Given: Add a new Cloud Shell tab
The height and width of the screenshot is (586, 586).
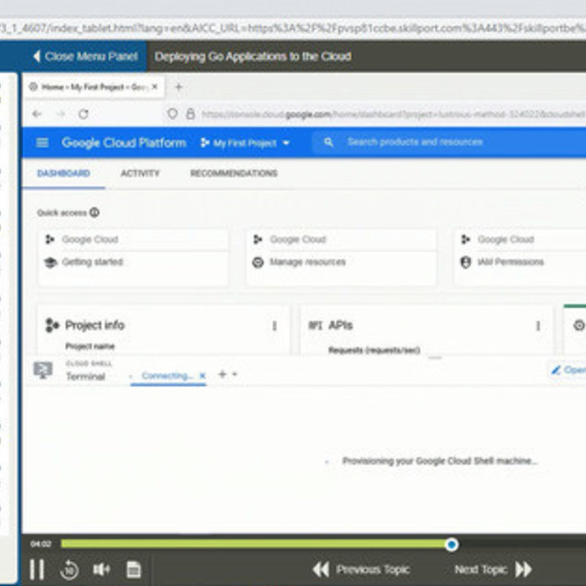Looking at the screenshot, I should [x=223, y=374].
